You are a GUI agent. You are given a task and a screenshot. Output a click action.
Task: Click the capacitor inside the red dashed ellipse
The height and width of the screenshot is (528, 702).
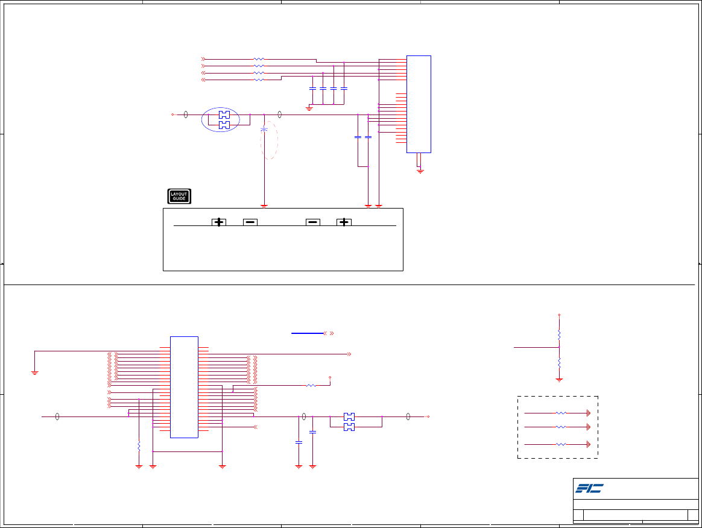pos(264,130)
